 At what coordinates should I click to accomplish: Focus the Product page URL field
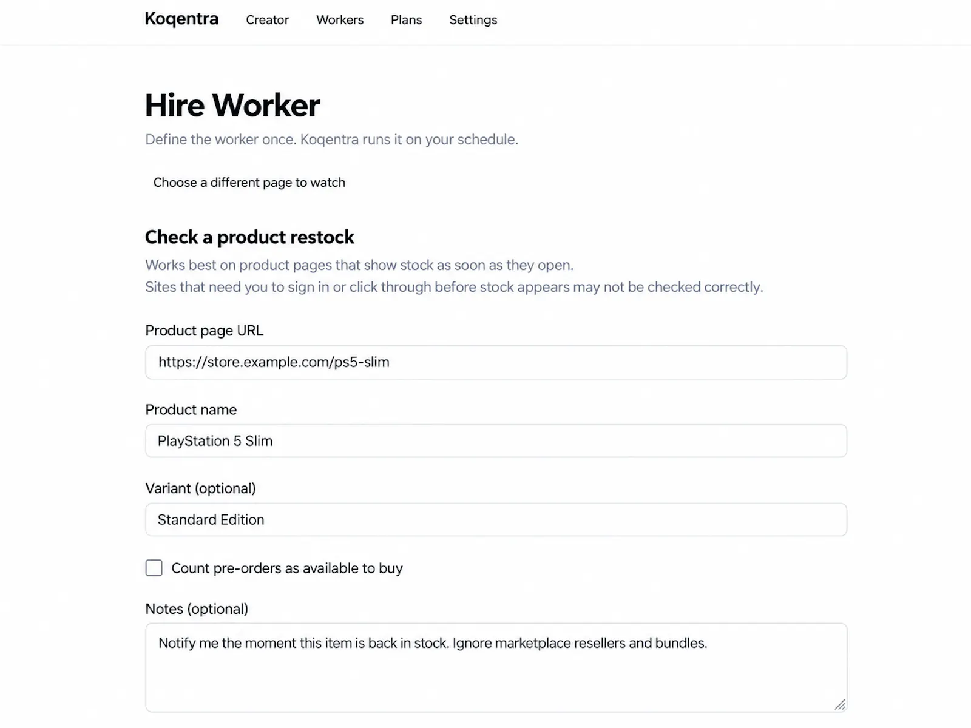coord(496,362)
